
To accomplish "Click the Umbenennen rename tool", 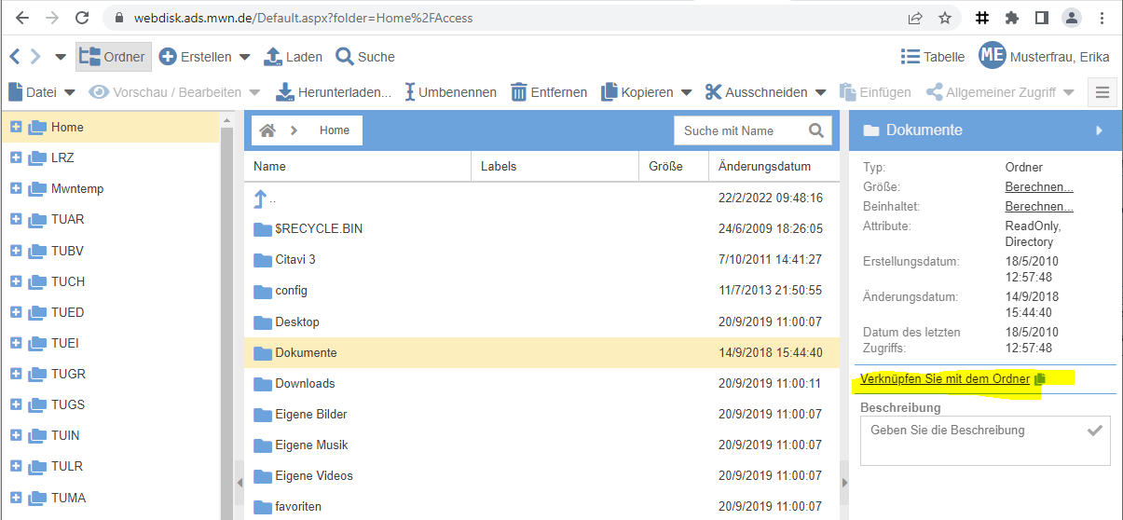I will pos(409,92).
